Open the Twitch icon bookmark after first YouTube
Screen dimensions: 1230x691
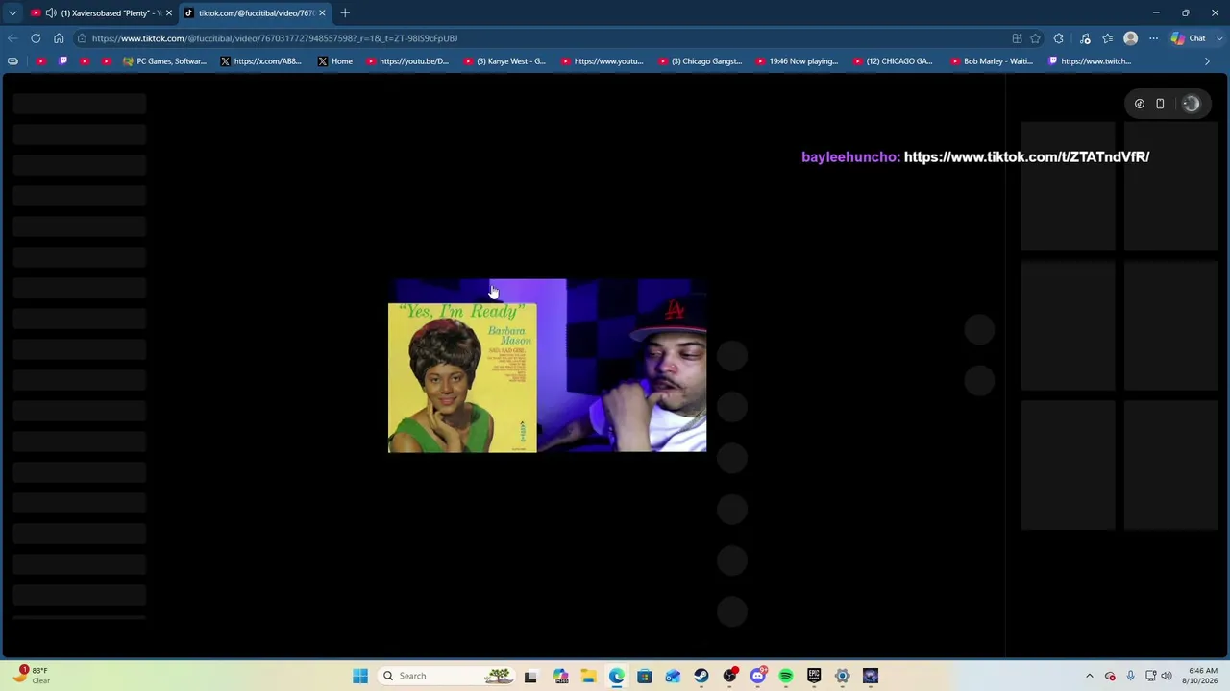click(63, 61)
